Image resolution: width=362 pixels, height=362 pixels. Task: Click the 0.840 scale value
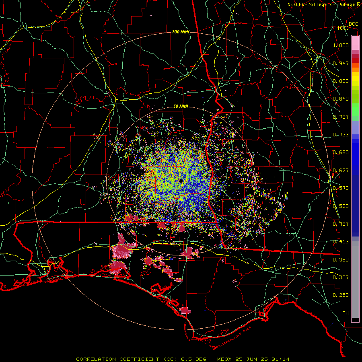(341, 99)
